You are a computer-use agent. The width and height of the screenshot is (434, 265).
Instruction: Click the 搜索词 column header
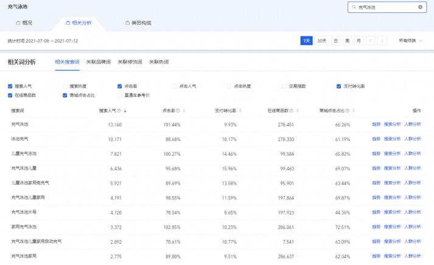click(x=18, y=111)
